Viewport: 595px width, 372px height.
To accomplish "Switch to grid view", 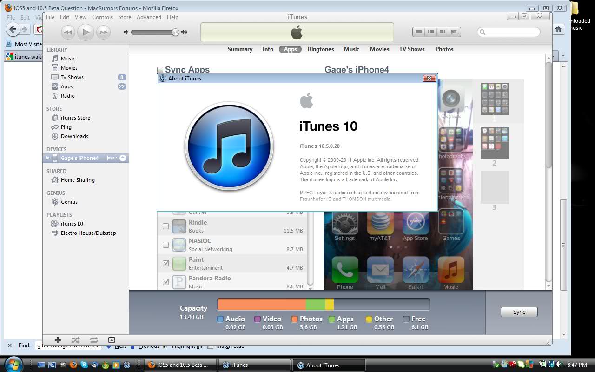I will (443, 32).
